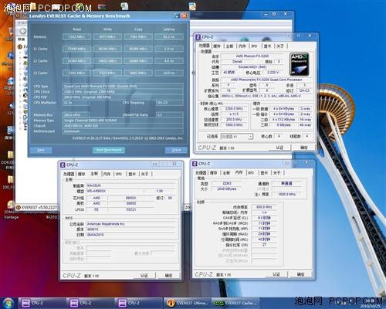Click the AMD Phenom FX logo
The height and width of the screenshot is (309, 386).
(300, 64)
